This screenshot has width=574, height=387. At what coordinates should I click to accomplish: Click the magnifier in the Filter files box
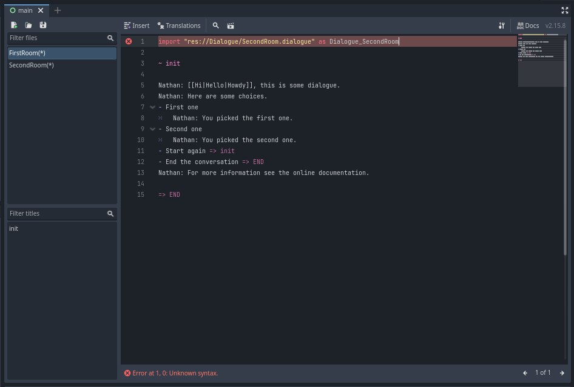110,38
